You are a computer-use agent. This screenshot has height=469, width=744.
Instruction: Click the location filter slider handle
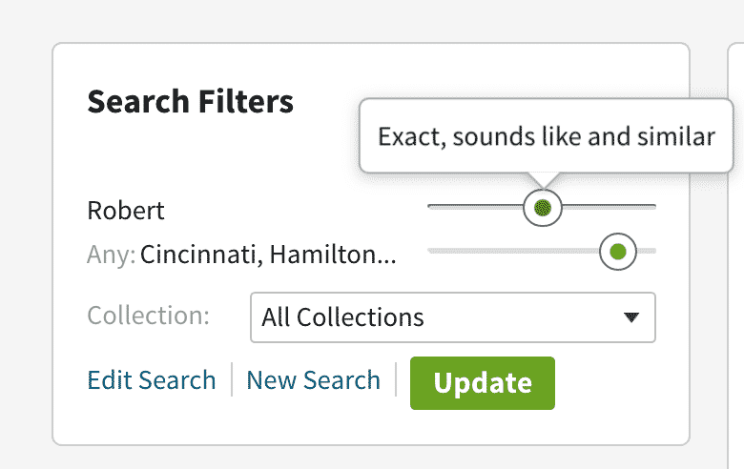617,252
